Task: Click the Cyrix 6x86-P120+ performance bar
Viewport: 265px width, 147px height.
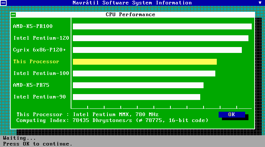Action: tap(158, 50)
